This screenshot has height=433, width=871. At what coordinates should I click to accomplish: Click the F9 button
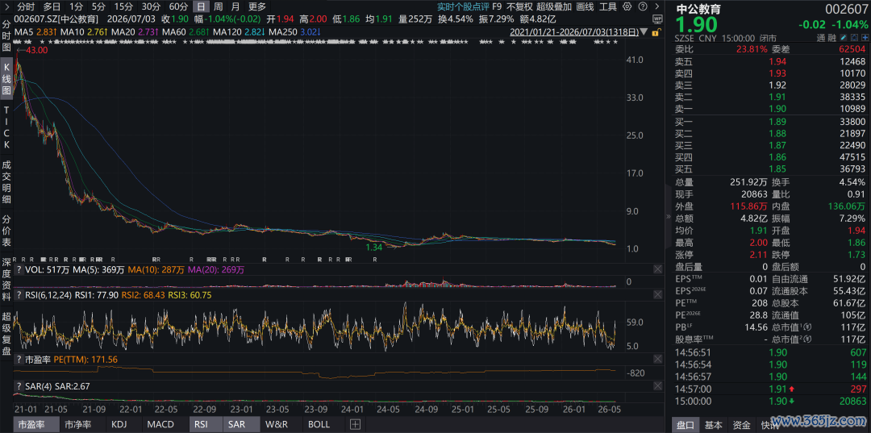(x=497, y=7)
